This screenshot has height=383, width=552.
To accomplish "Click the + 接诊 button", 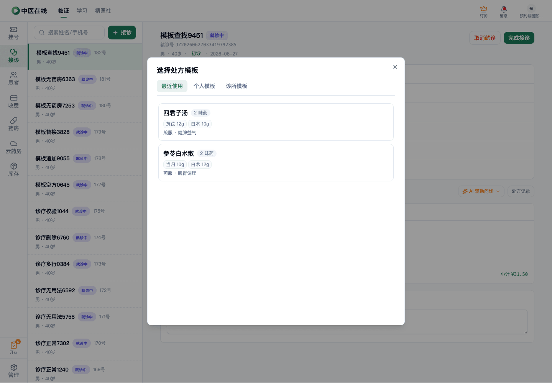I will (122, 33).
